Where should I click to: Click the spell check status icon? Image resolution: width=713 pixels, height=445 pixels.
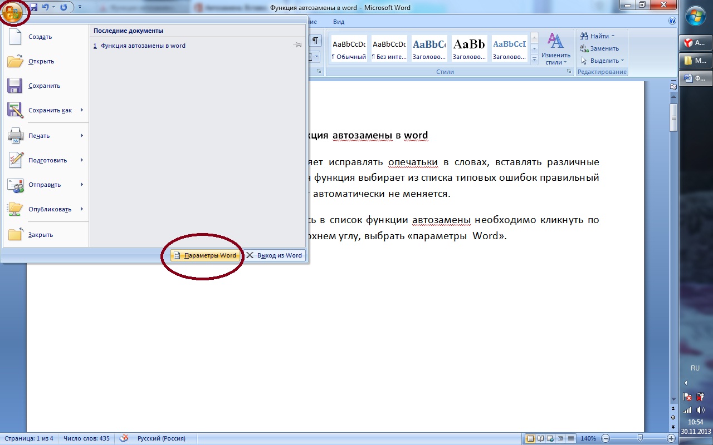(x=124, y=438)
